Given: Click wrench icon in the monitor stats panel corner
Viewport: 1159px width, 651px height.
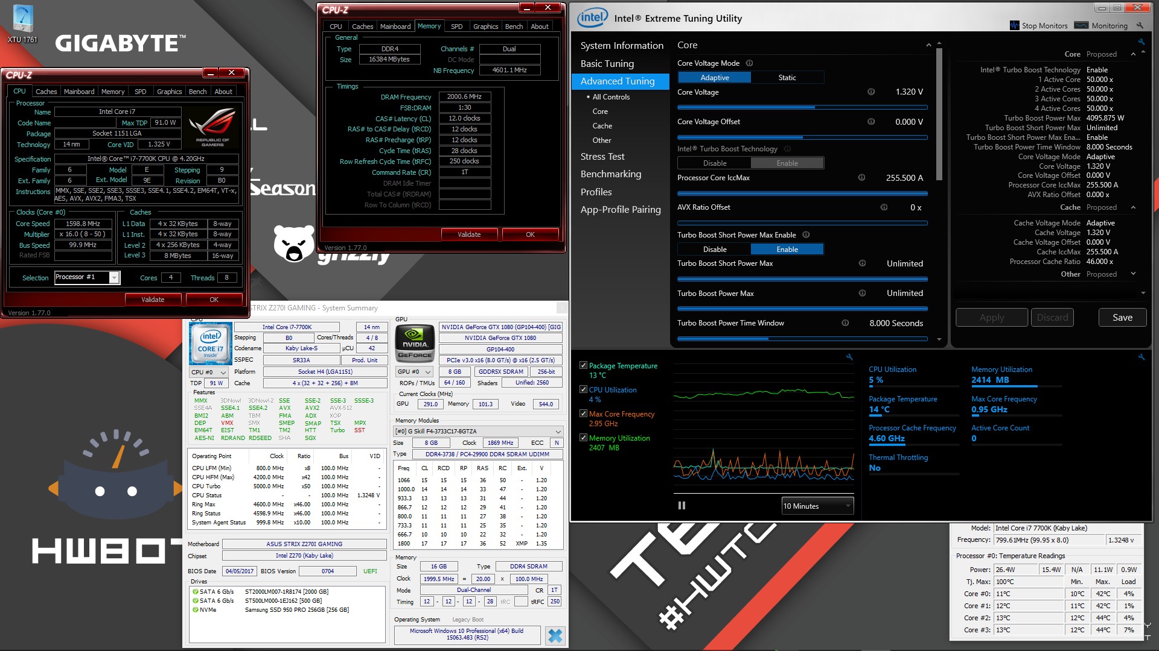Looking at the screenshot, I should pos(1141,357).
